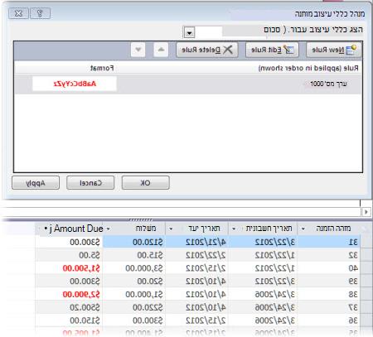Viewport: 373px width, 337px height.
Task: Open the field selector dropdown for formatting rules
Action: 189,32
